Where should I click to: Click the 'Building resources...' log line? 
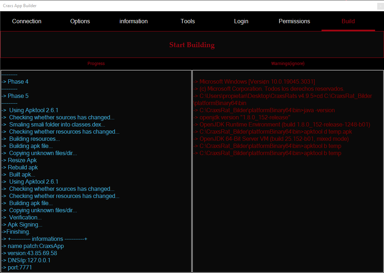tap(31, 139)
